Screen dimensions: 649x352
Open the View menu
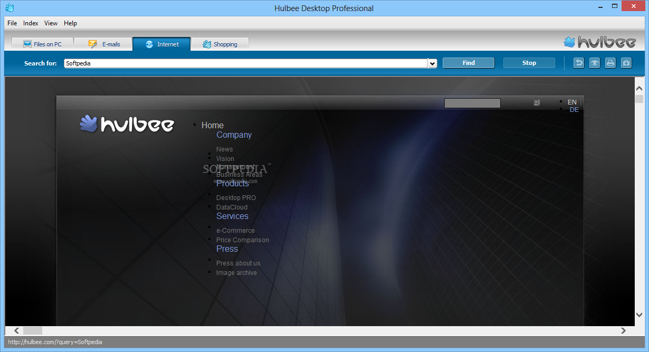(x=51, y=23)
